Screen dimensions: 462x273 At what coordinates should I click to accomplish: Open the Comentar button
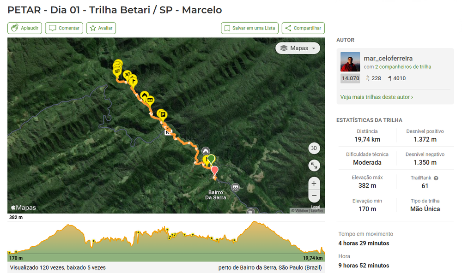point(64,28)
